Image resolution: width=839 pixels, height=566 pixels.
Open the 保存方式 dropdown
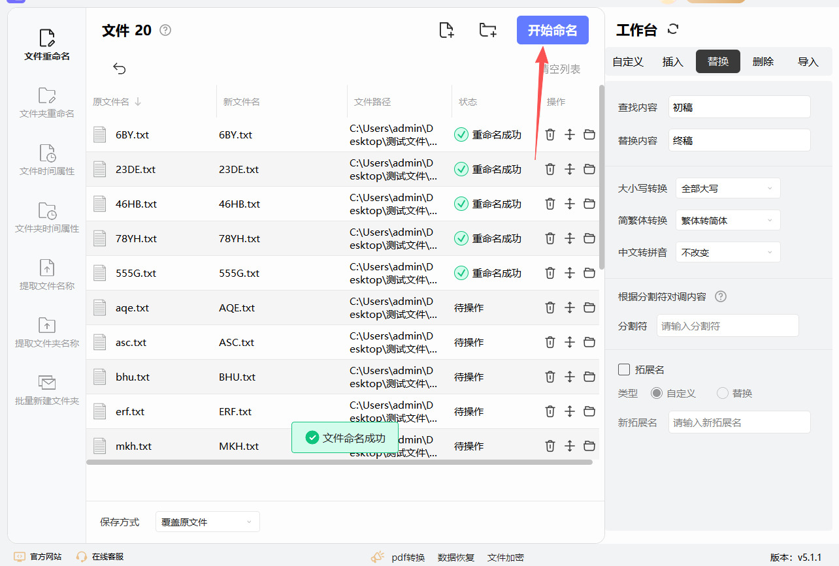[207, 522]
